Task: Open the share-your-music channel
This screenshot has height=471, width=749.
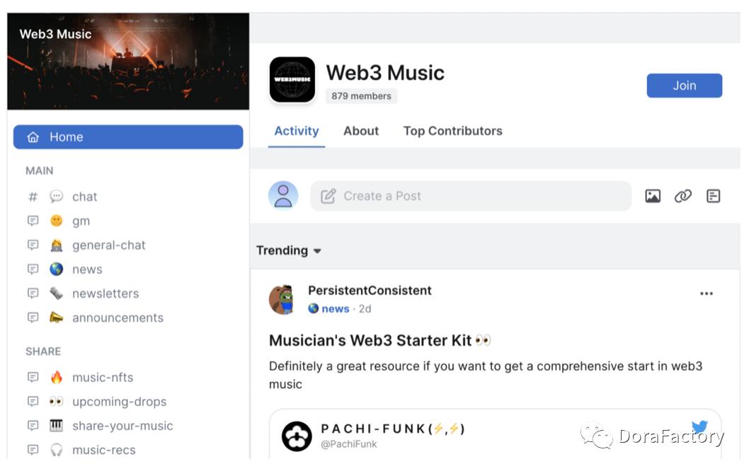Action: 123,426
